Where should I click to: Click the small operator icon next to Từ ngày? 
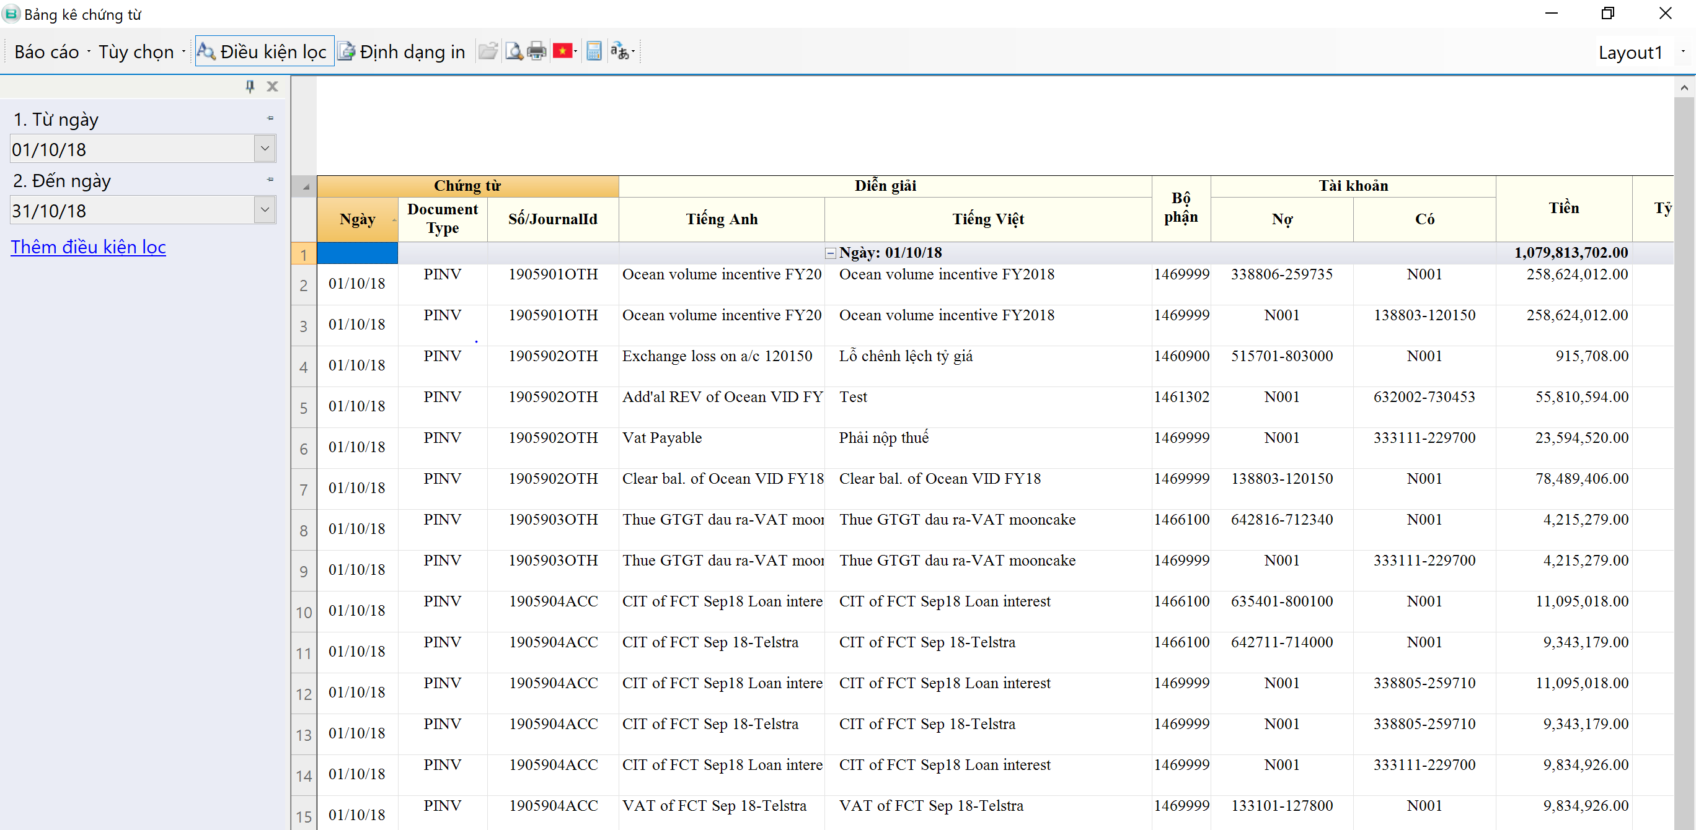coord(270,118)
